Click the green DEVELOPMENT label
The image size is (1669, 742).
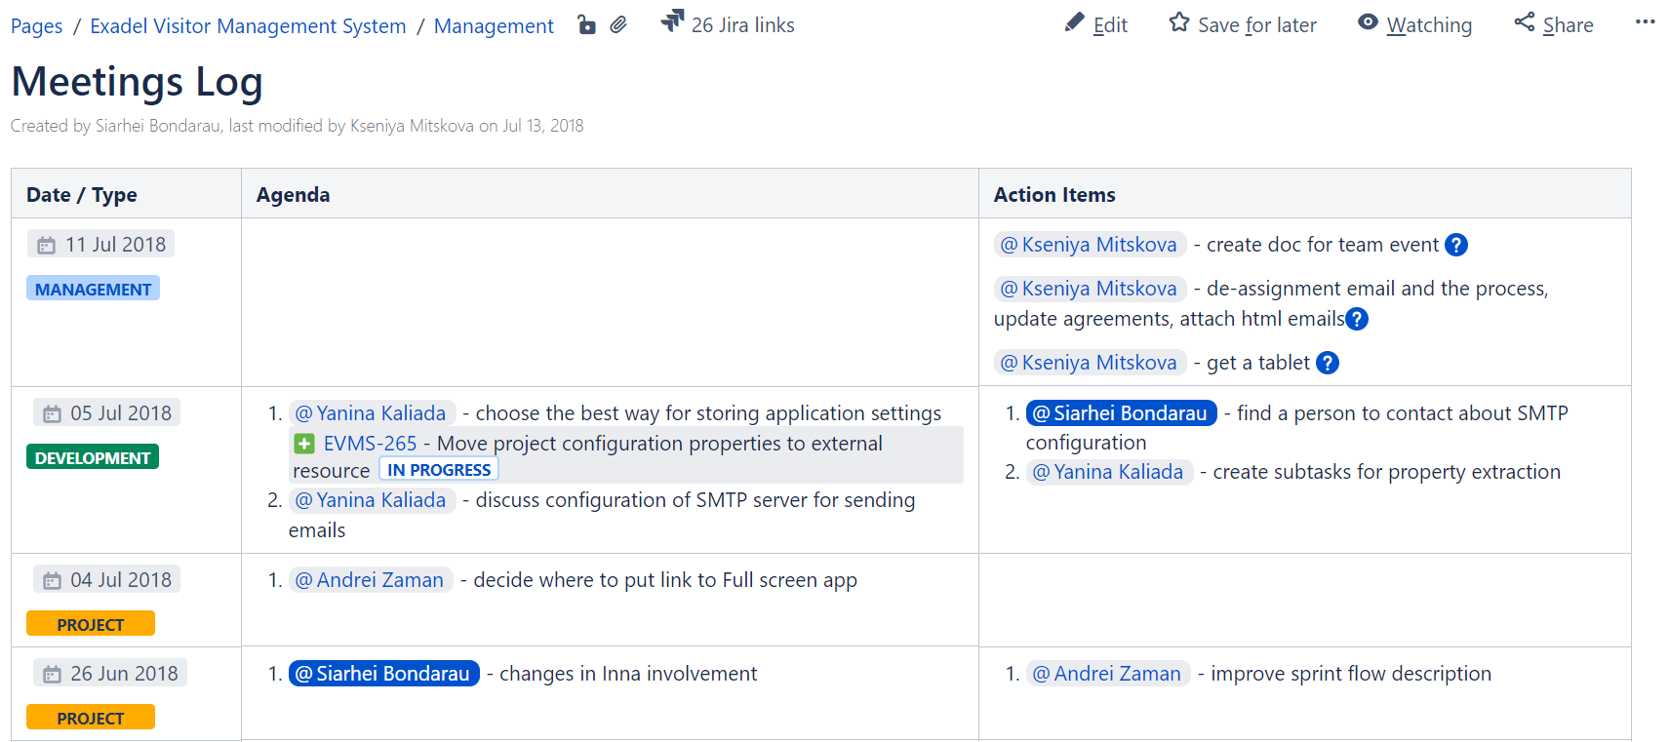click(93, 457)
